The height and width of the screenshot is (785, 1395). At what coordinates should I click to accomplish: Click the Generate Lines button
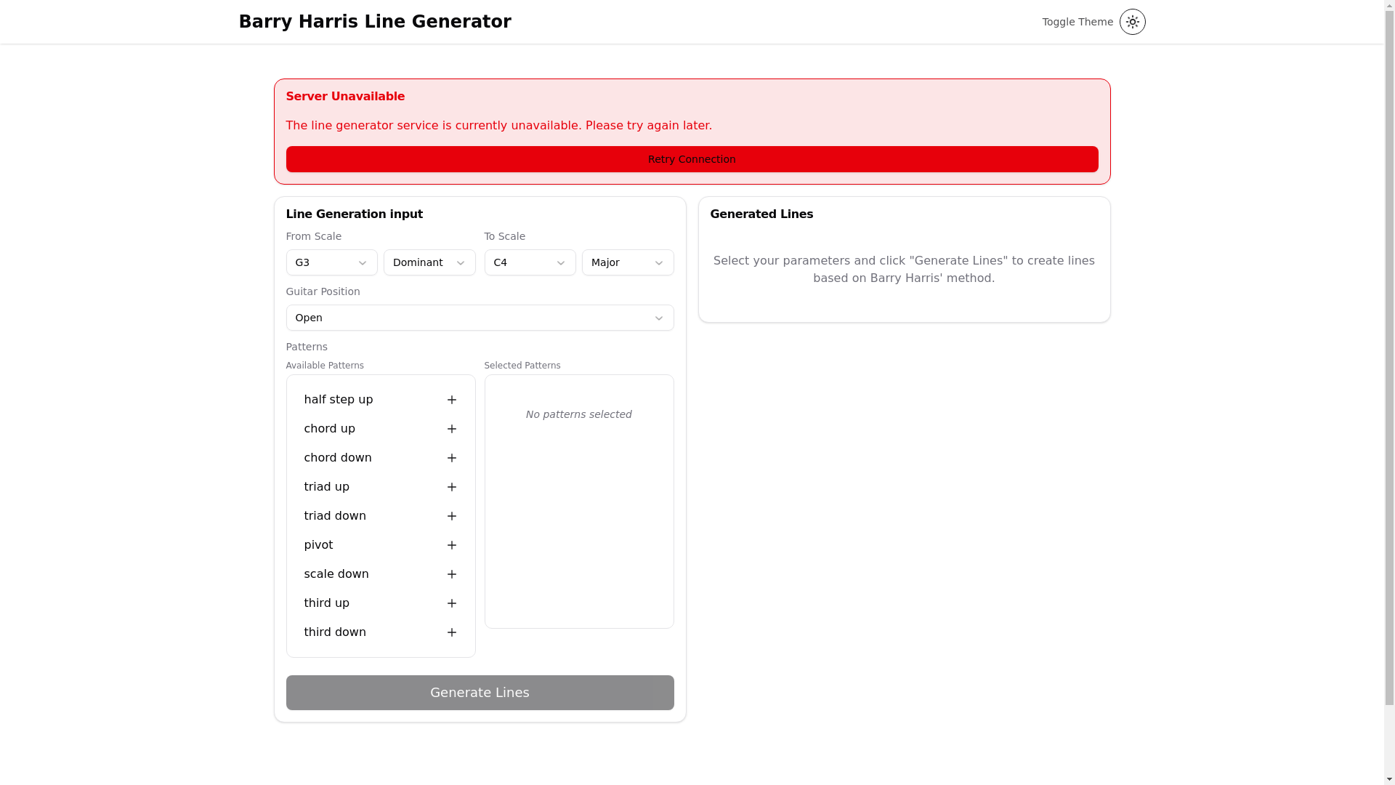[x=480, y=693]
